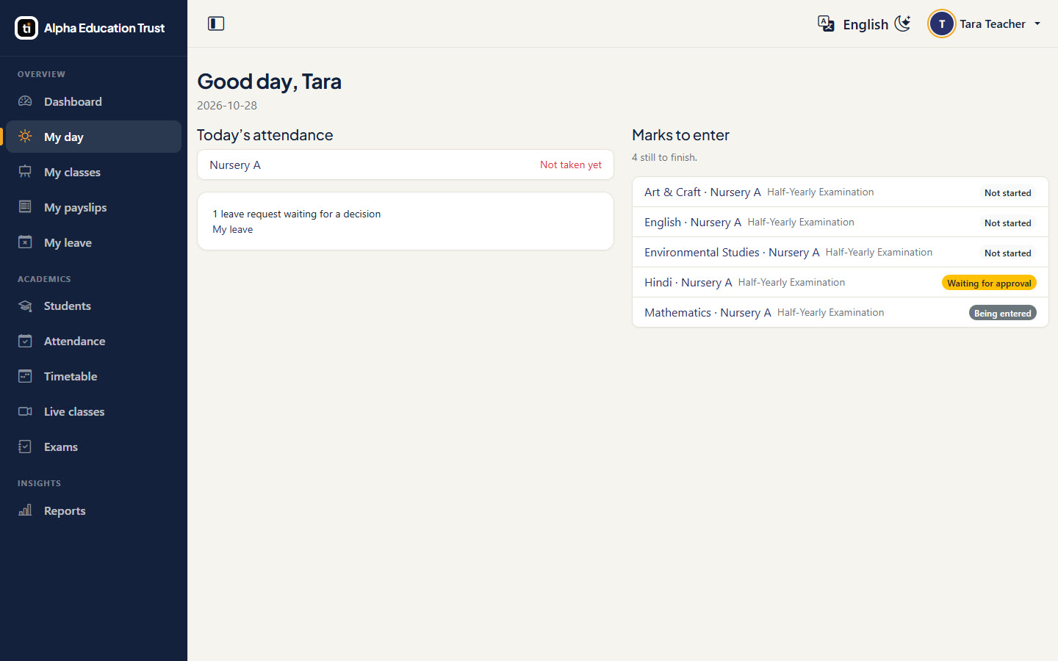Open Reports under Insights
The width and height of the screenshot is (1058, 661).
pos(93,510)
